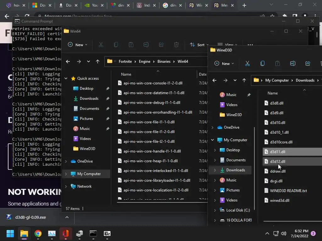Screen dimensions: 322x241
Task: Open the new browser tab button
Action: point(244,5)
